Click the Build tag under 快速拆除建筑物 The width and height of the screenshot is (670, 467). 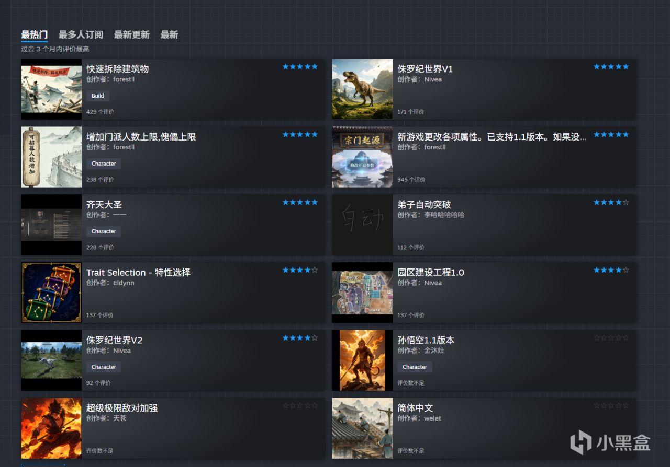[98, 96]
